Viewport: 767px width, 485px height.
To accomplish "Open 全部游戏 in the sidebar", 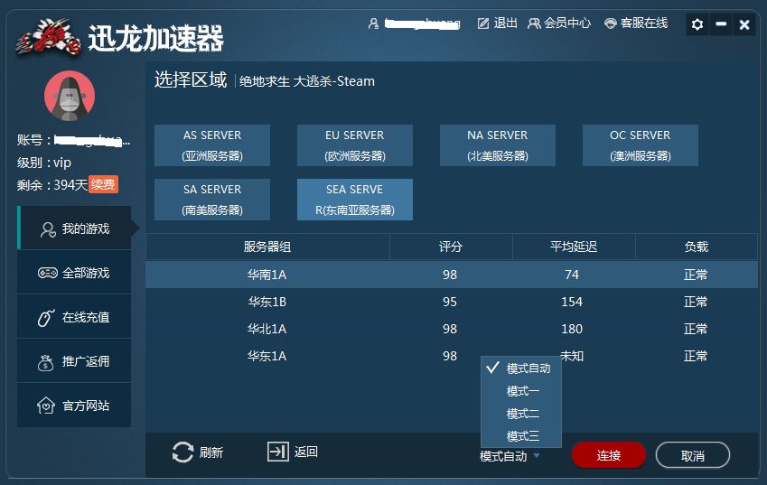I will click(x=74, y=273).
